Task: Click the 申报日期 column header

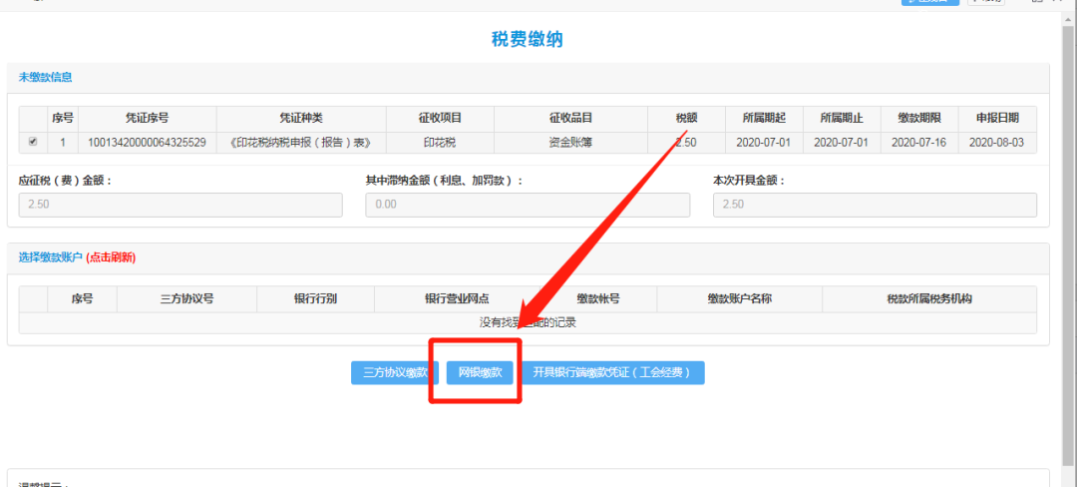Action: [997, 118]
